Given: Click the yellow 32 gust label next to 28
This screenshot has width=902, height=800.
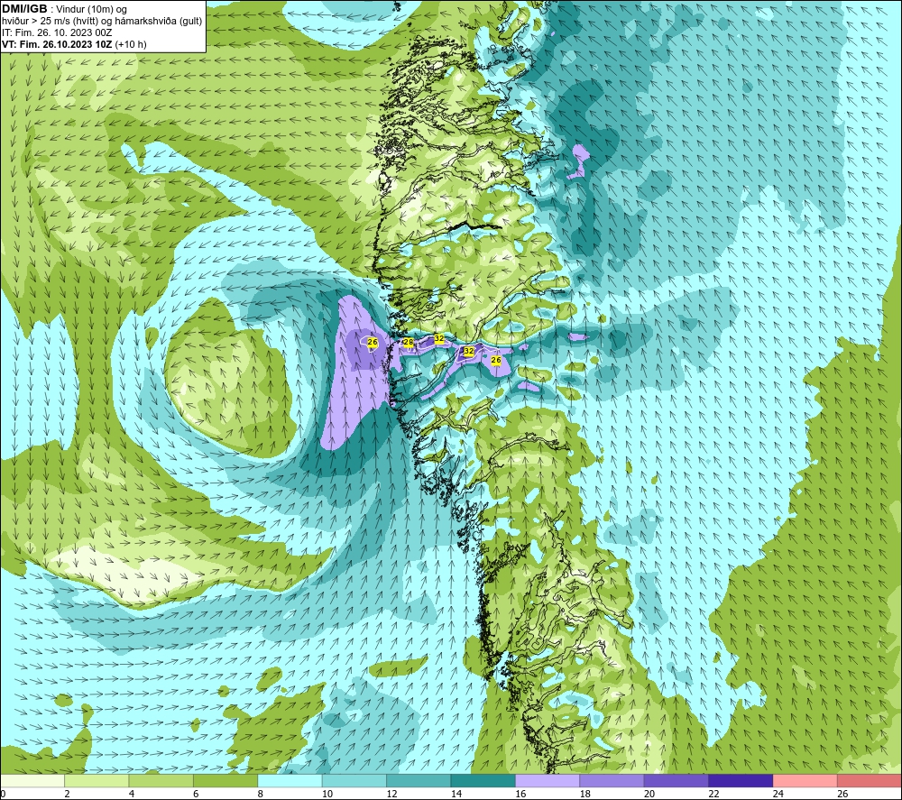Looking at the screenshot, I should [x=439, y=338].
